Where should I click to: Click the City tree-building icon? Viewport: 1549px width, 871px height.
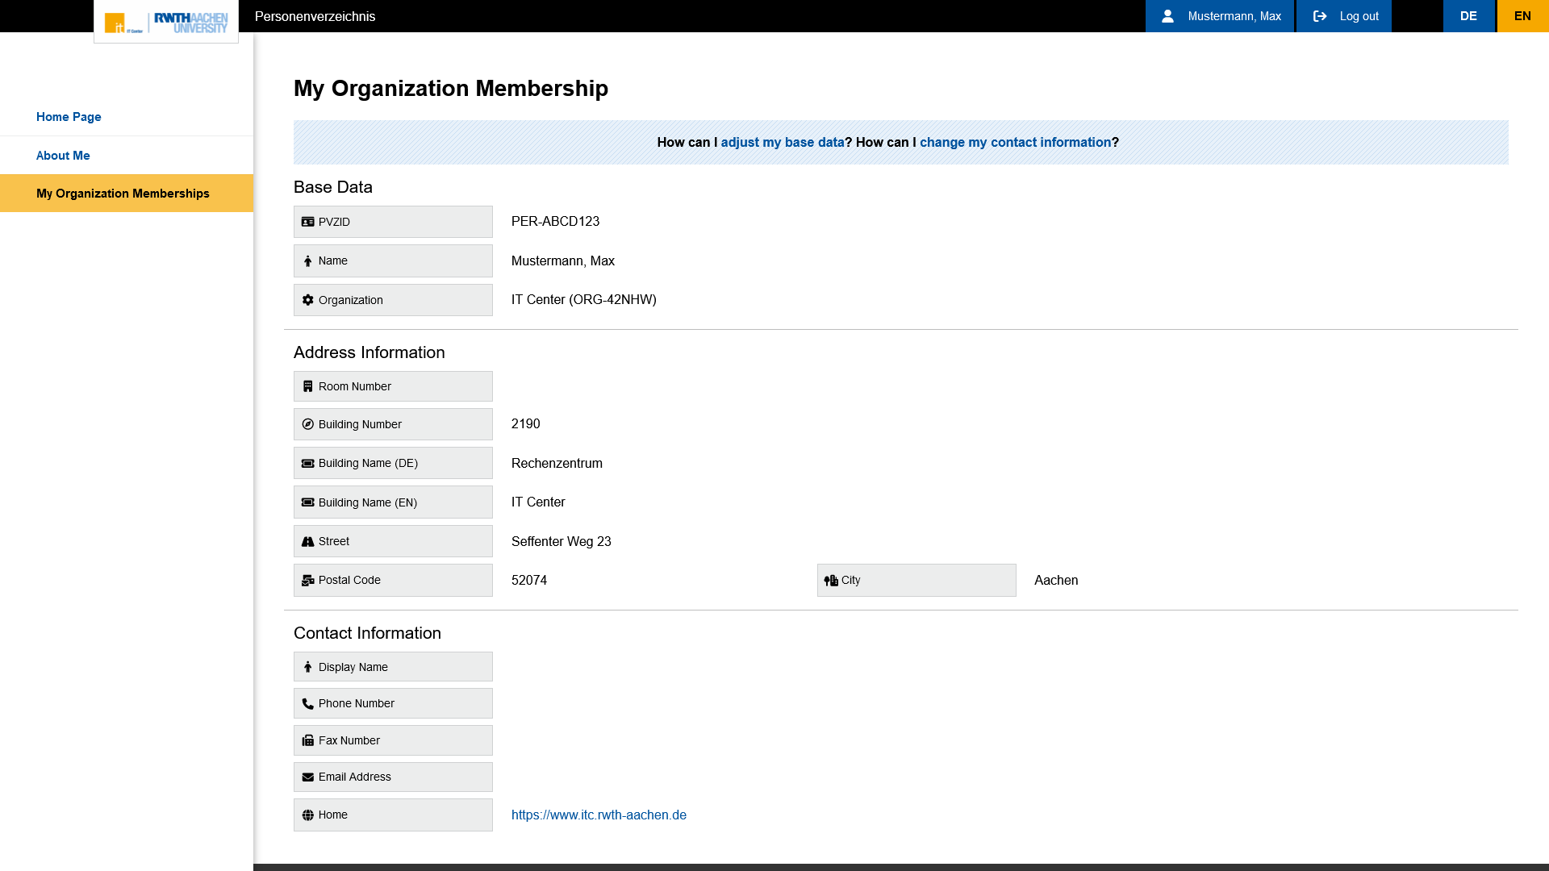pos(831,581)
